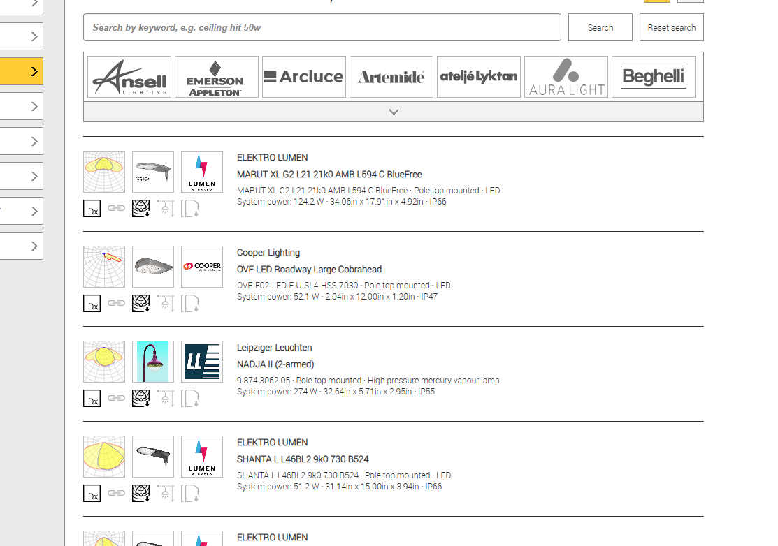Viewport: 778px width, 546px height.
Task: Click the link icon for MARUT XL G2
Action: click(x=116, y=208)
